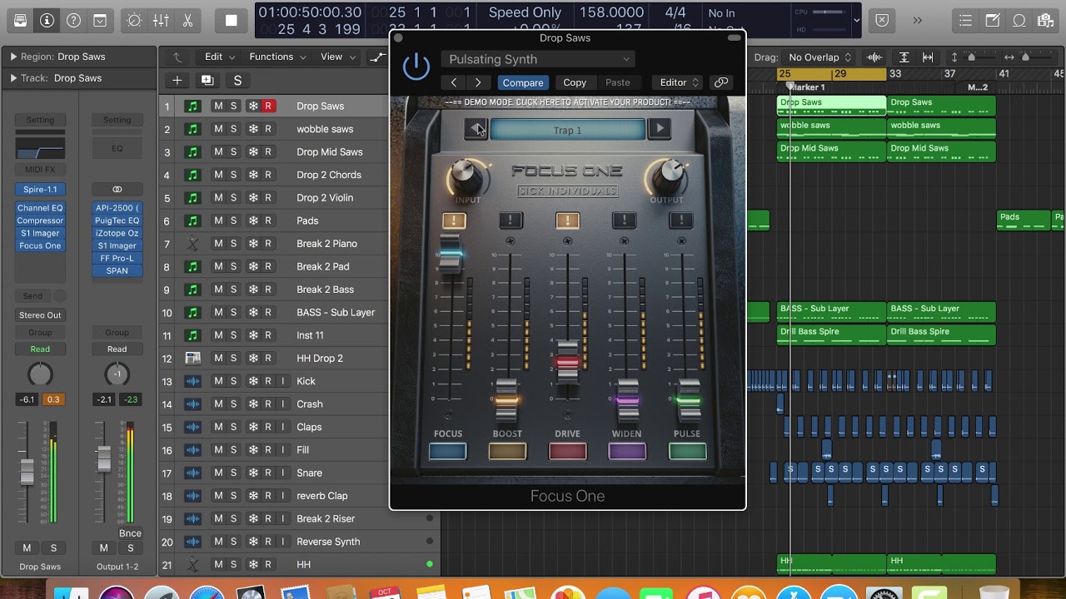Show the Toolbar customization icon
1066x599 pixels.
[100, 20]
